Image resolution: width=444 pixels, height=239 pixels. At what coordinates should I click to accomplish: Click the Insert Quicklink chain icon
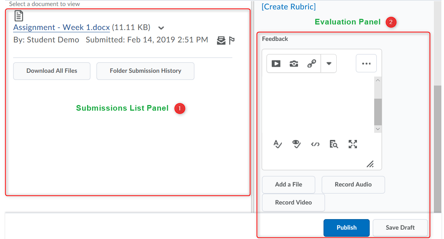pos(312,63)
